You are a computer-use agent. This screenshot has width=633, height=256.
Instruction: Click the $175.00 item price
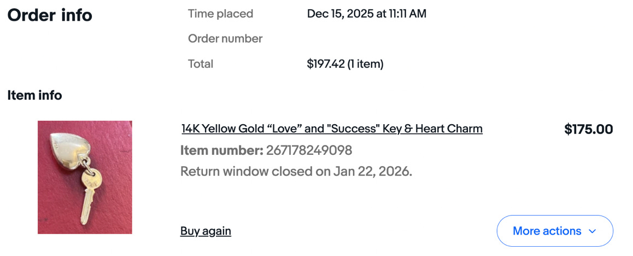(x=588, y=130)
